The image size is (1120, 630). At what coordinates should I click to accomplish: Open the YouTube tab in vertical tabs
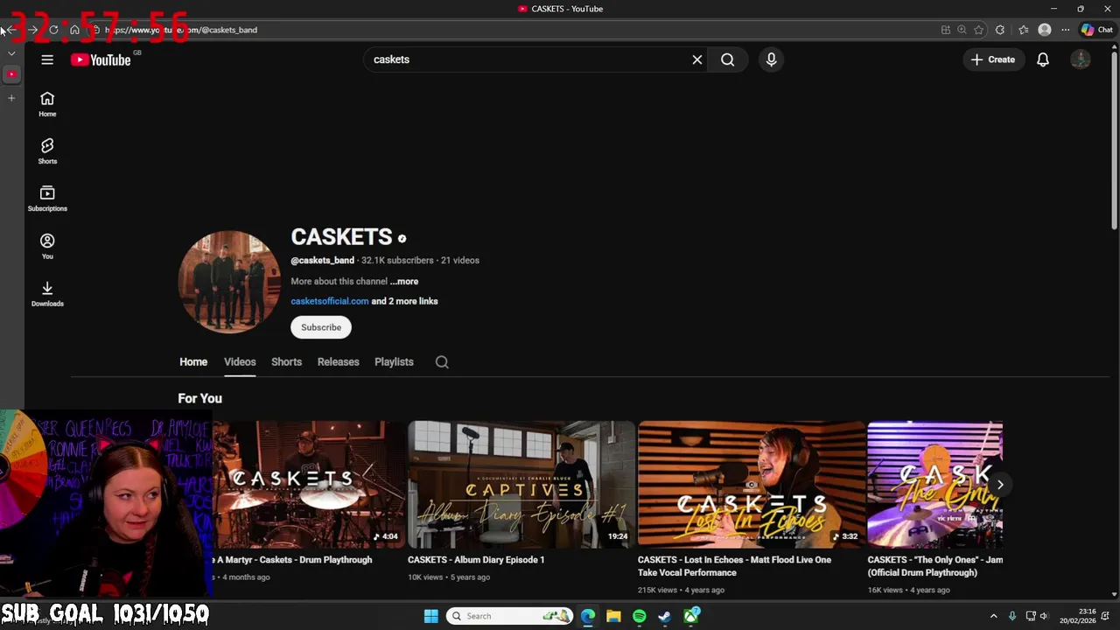pos(11,74)
